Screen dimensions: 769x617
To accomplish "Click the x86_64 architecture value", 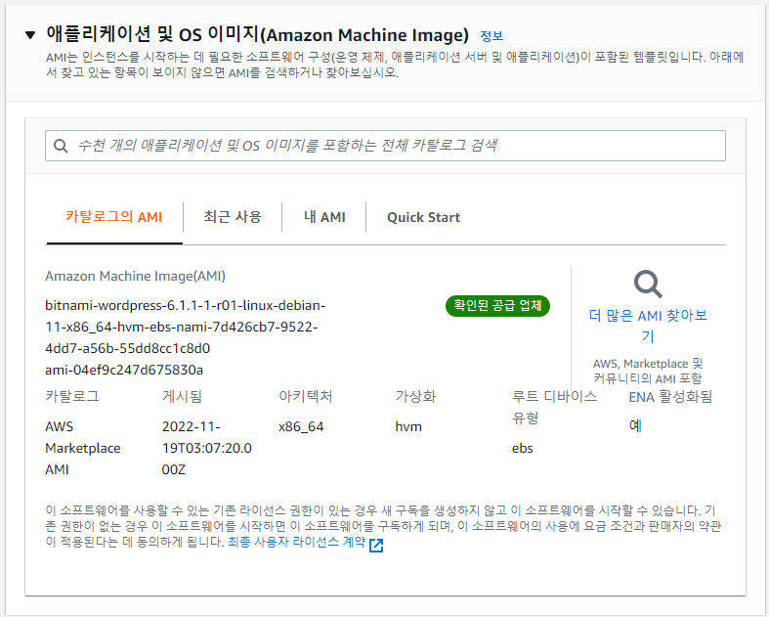I will click(x=301, y=426).
